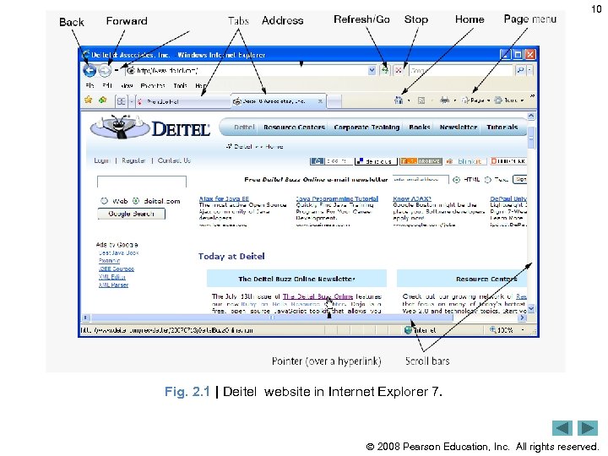
Task: Click the Contact Us link
Action: [174, 160]
